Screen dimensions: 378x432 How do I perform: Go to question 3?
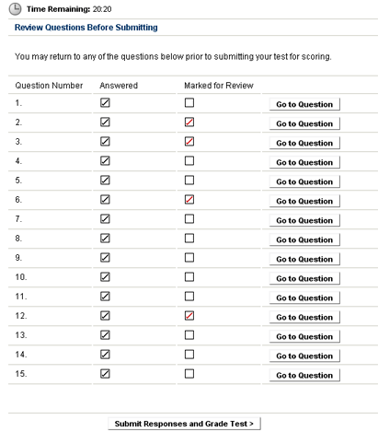(304, 143)
